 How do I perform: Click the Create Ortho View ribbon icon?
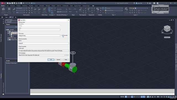45,10
